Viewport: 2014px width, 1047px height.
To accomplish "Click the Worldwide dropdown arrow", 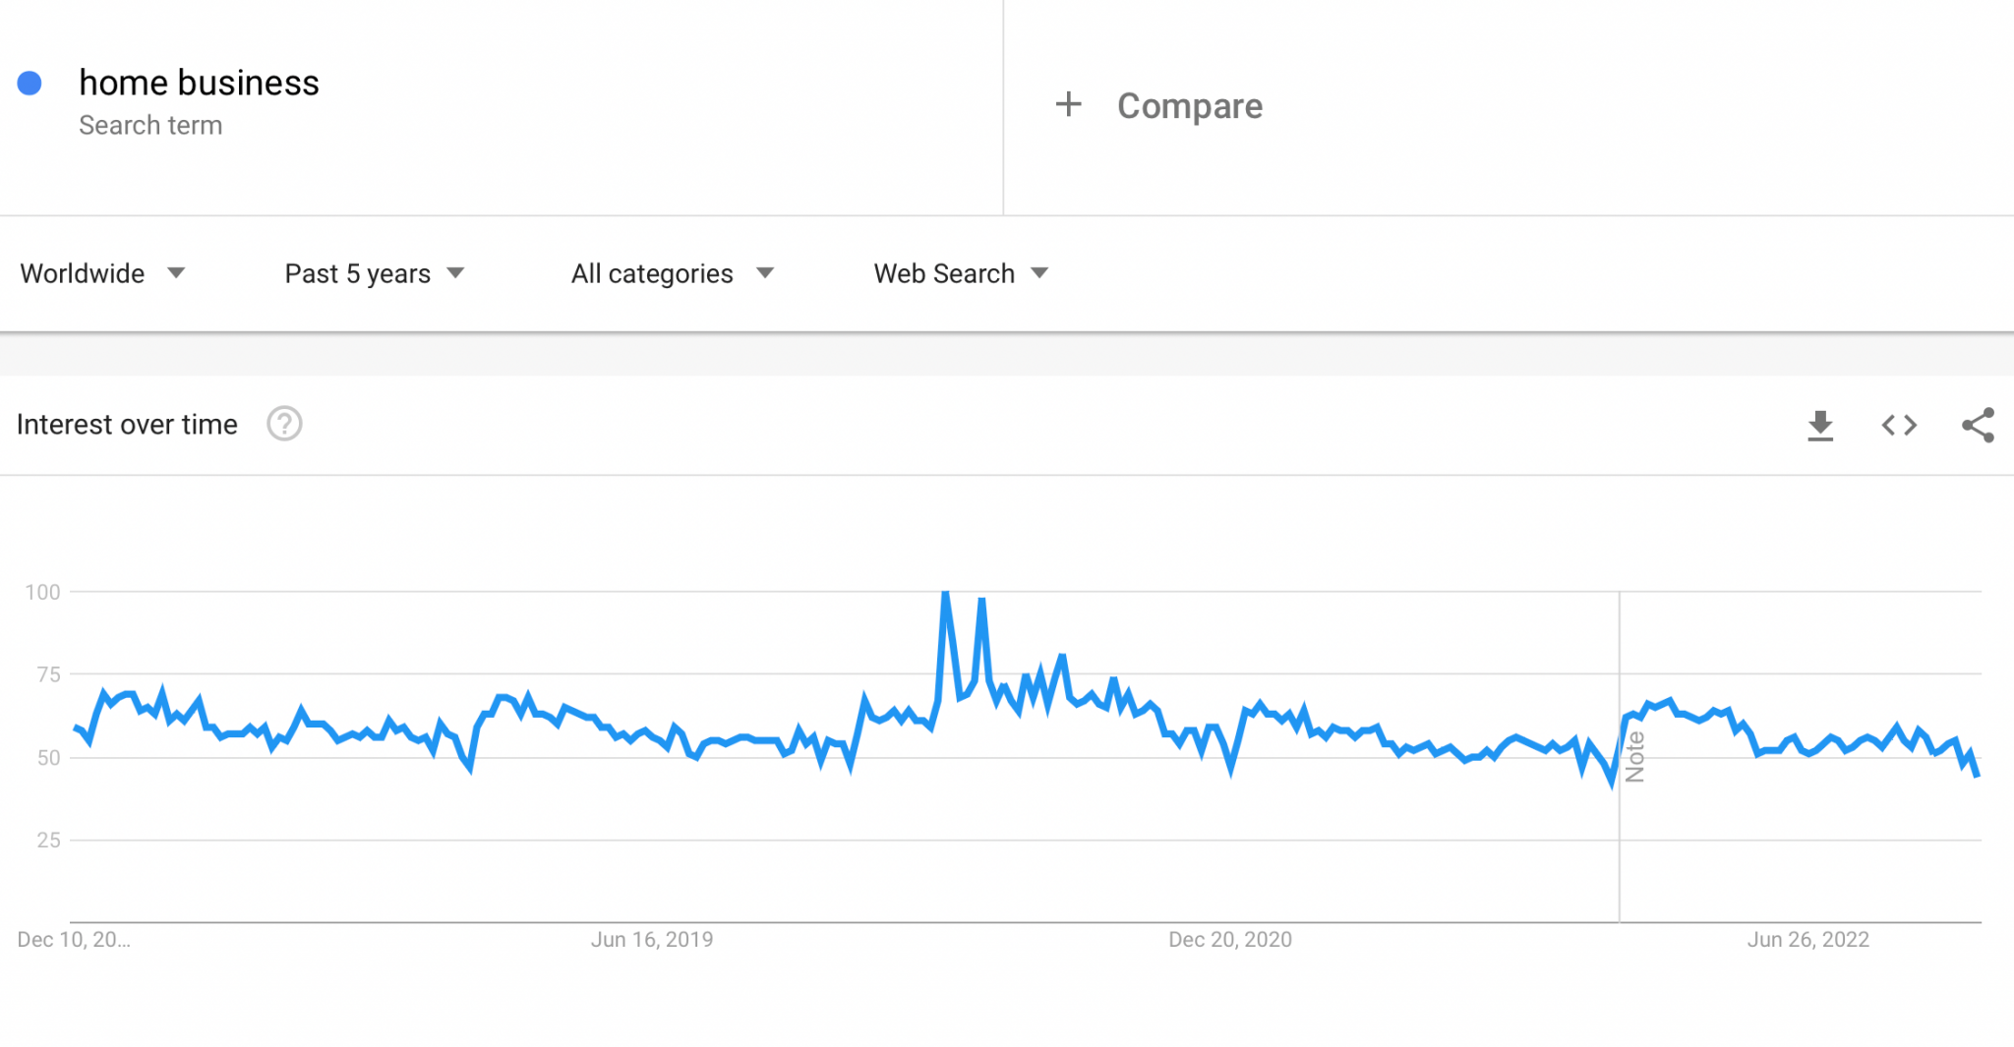I will (176, 273).
